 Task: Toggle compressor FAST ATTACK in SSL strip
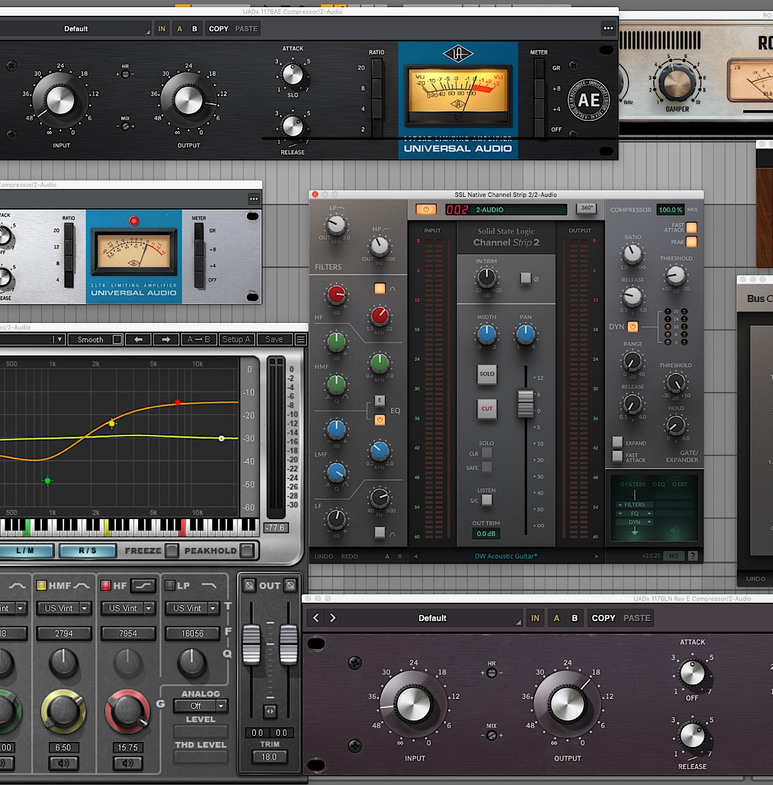click(x=691, y=227)
